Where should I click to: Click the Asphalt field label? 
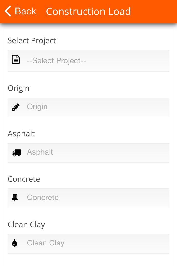21,134
